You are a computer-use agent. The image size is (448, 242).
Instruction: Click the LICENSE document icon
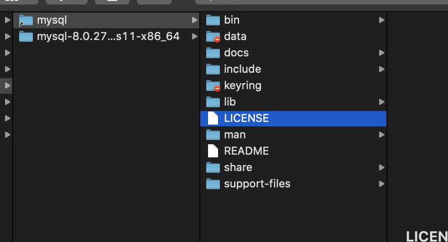213,118
